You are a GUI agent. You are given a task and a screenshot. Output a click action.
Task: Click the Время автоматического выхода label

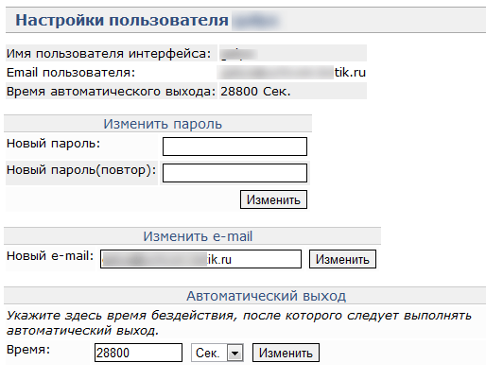[111, 92]
